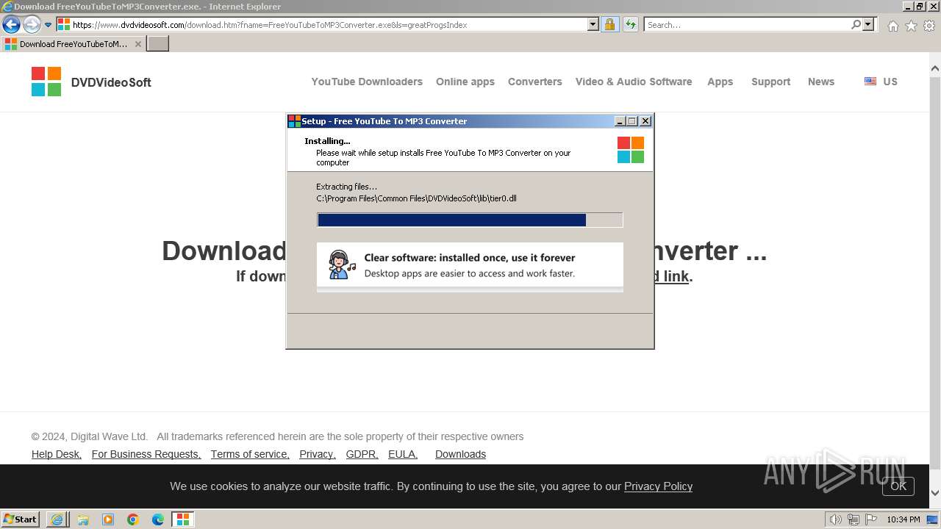Click Internet Explorer taskbar icon
Image resolution: width=941 pixels, height=529 pixels.
pyautogui.click(x=57, y=519)
